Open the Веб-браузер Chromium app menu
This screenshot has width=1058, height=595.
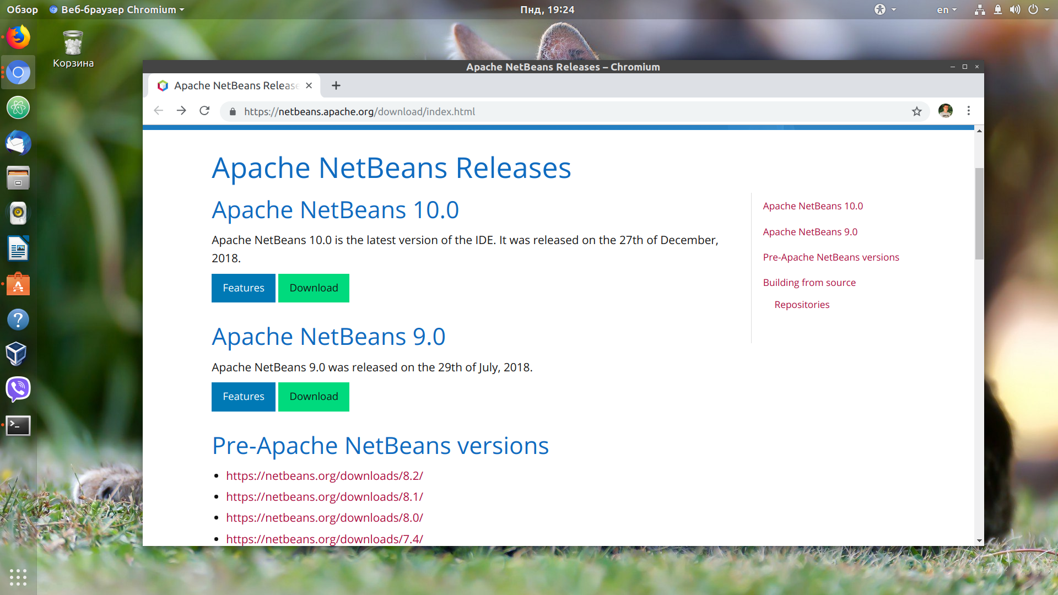coord(117,9)
